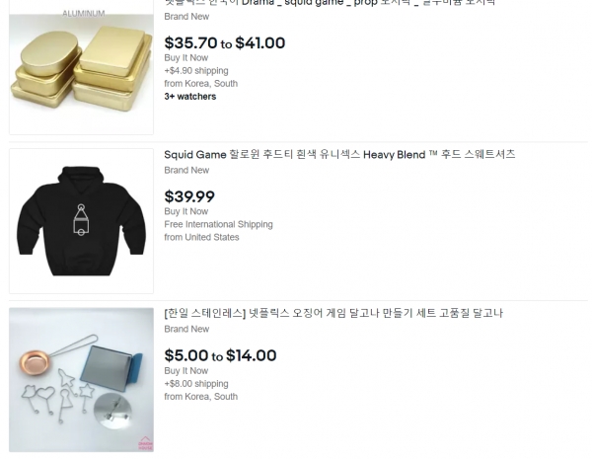
Task: Open the 한일 스테인레스 dalgona set listing title
Action: pyautogui.click(x=333, y=314)
